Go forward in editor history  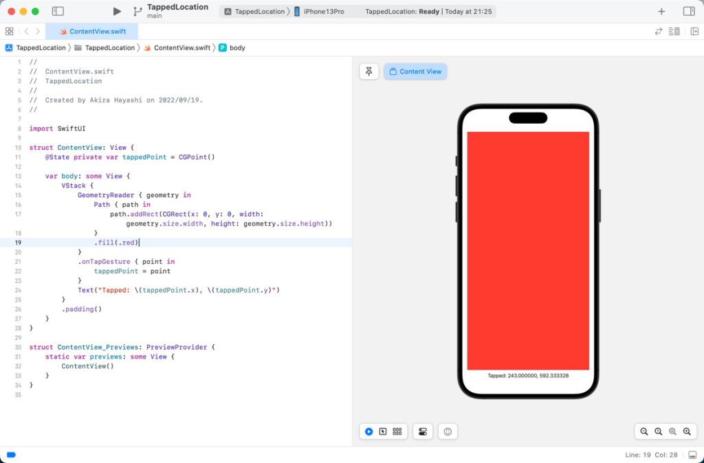[38, 32]
